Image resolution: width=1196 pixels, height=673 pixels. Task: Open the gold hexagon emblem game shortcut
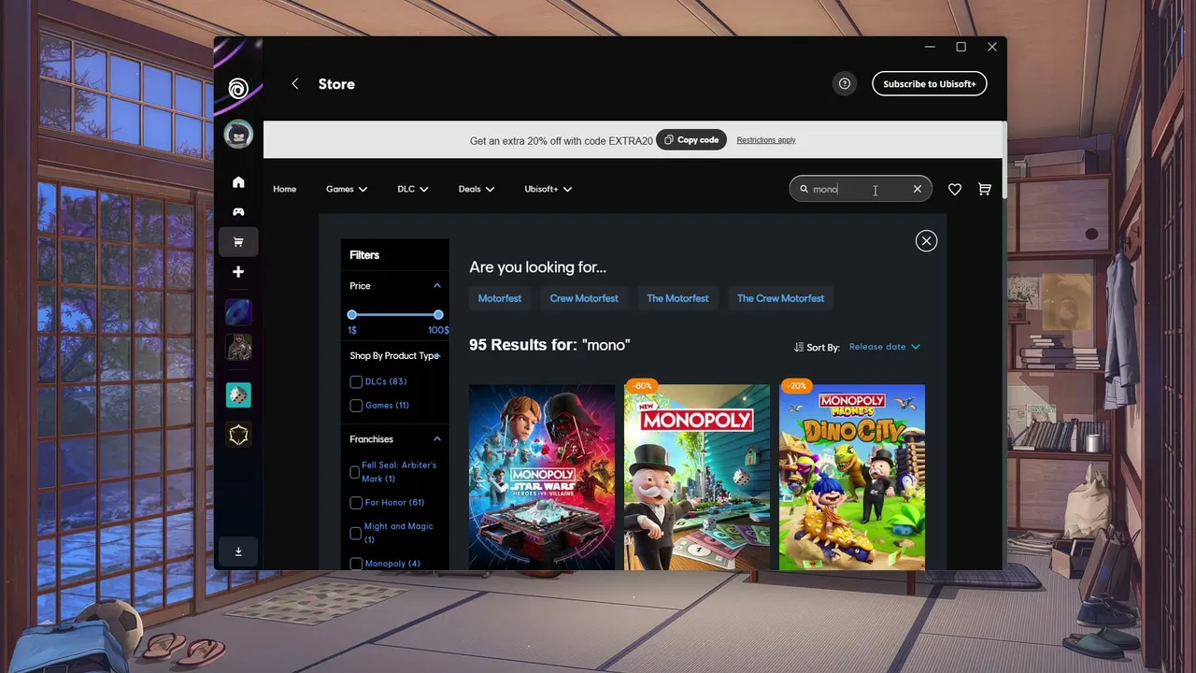[x=238, y=435]
